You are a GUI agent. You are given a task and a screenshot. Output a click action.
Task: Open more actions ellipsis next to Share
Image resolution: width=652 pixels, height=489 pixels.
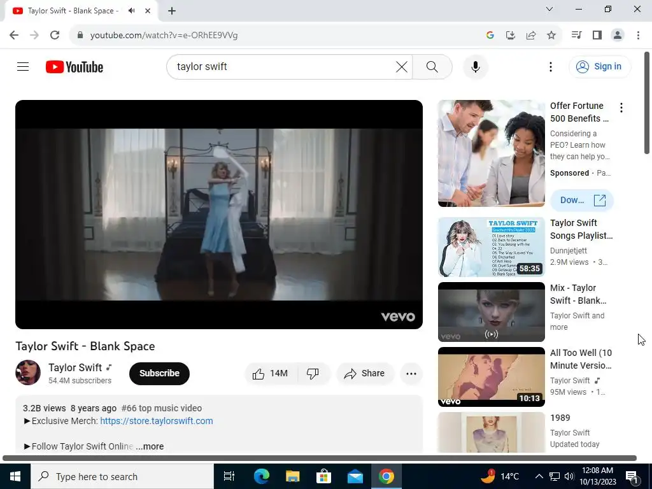point(411,373)
